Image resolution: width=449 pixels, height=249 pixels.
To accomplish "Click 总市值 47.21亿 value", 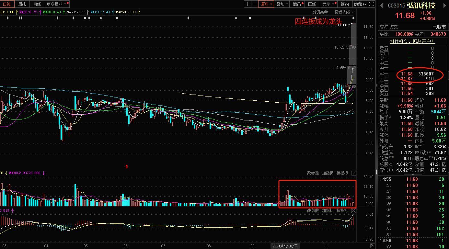I will tap(438, 164).
